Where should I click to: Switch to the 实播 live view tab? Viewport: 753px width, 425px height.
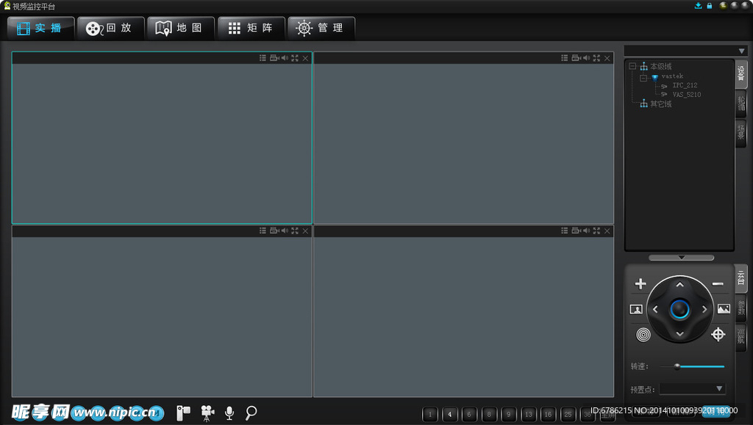point(41,29)
